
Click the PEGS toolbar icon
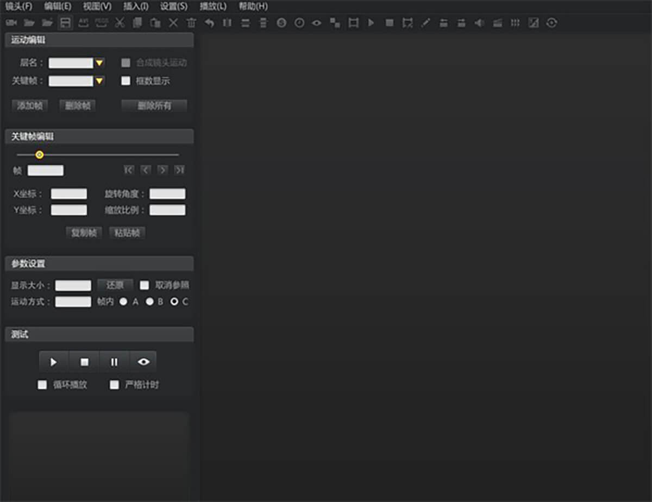(x=102, y=23)
